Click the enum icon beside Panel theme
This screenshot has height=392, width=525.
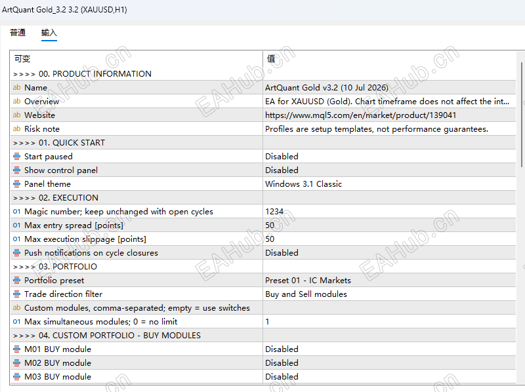(x=17, y=184)
